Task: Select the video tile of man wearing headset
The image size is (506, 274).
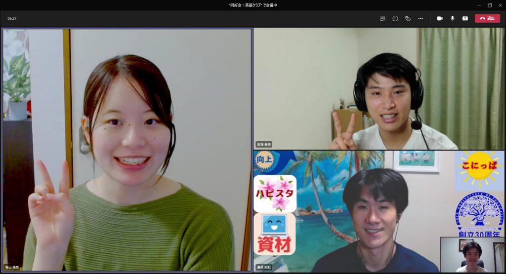Action: (379, 89)
